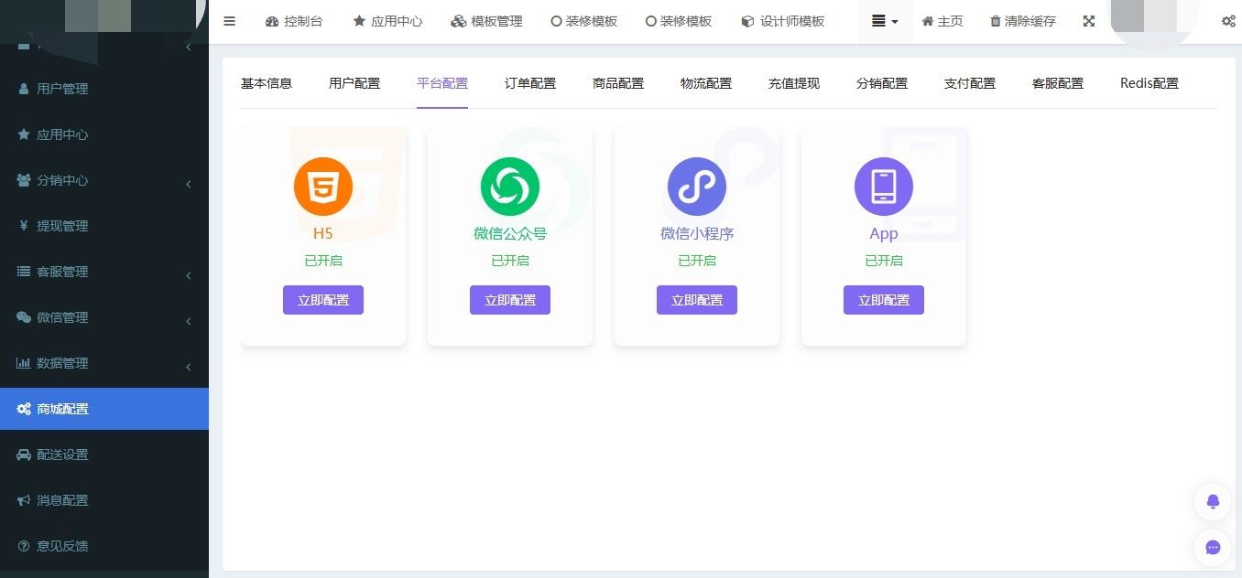Open 配送设置 in sidebar
The image size is (1242, 578).
click(104, 455)
